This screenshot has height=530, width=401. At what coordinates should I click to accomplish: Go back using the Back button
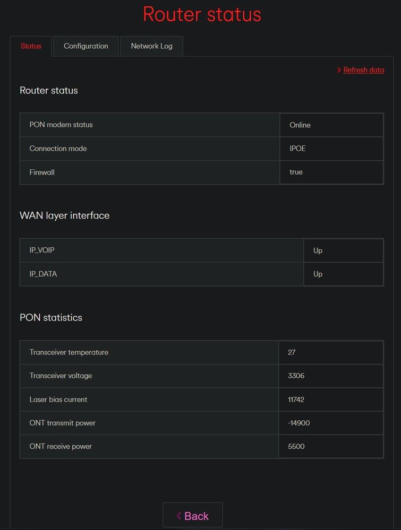pos(193,515)
